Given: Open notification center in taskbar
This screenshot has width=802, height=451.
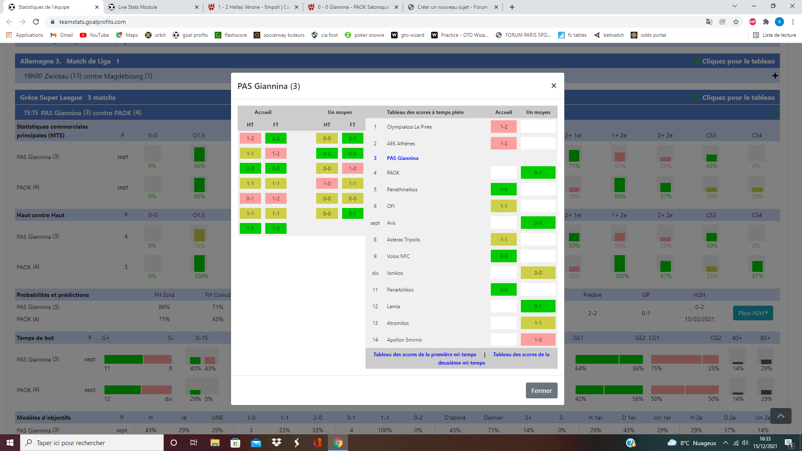Looking at the screenshot, I should [789, 443].
